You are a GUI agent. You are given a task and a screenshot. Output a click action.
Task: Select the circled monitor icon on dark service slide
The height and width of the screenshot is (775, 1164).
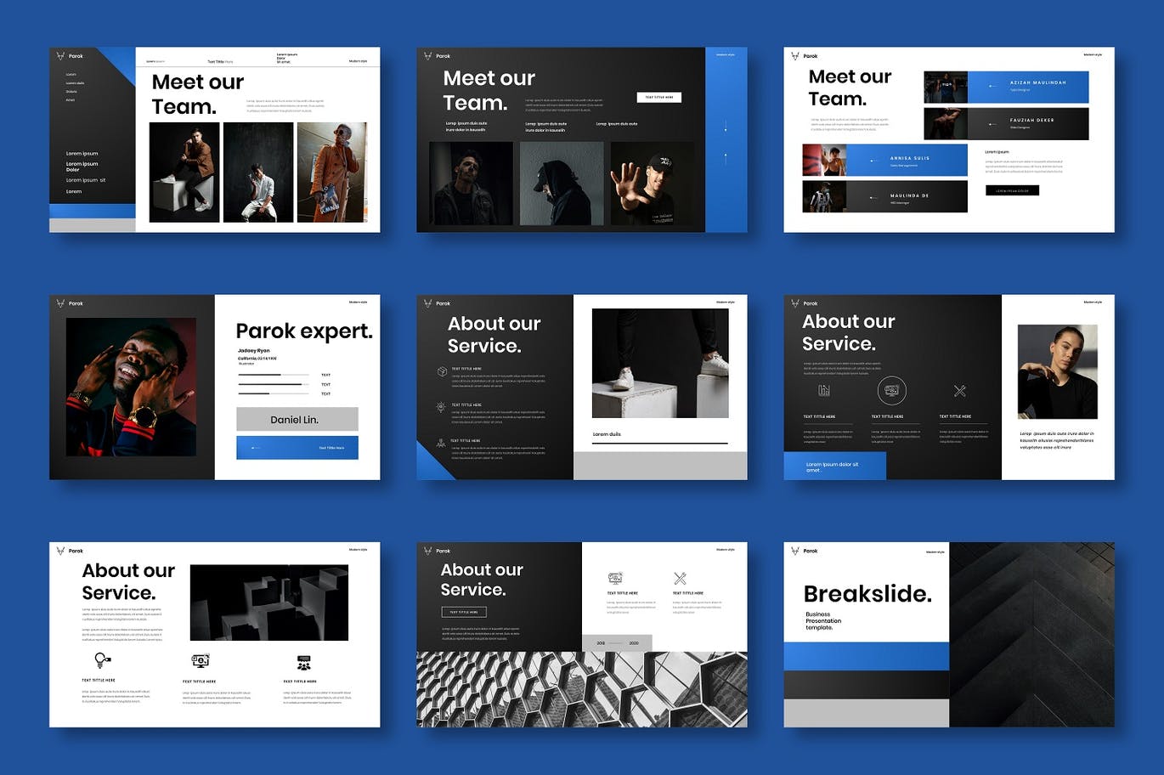891,390
